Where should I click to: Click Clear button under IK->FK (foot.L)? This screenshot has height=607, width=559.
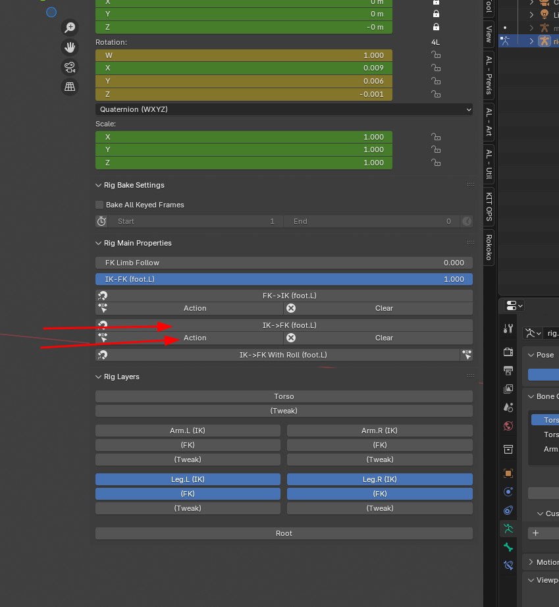[378, 338]
